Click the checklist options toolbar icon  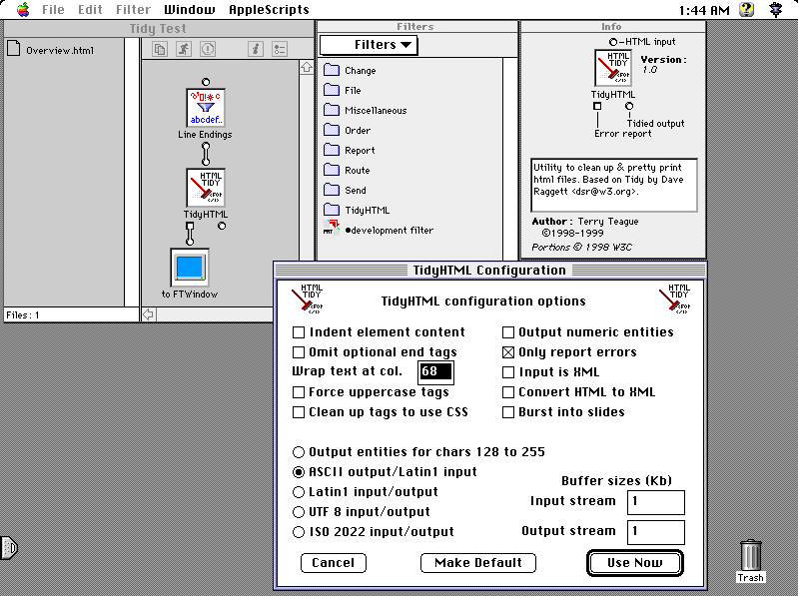[280, 49]
